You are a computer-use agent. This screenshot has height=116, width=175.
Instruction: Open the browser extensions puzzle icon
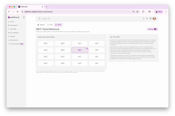(x=143, y=12)
